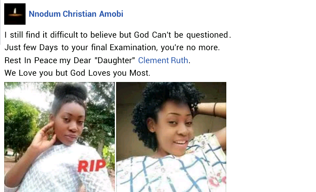316x192 pixels.
Task: View the left photo with hair bun
Action: pyautogui.click(x=60, y=137)
